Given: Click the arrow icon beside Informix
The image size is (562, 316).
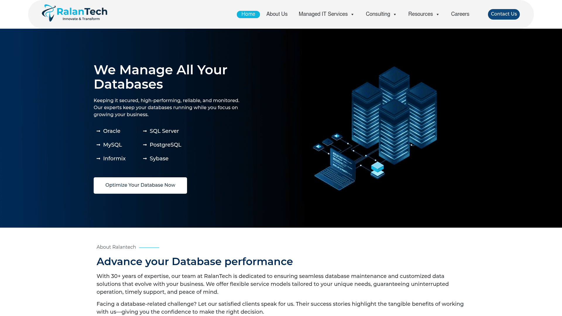Looking at the screenshot, I should point(98,159).
